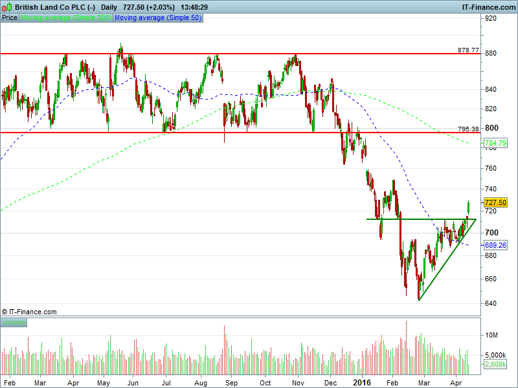Select the Moving average (Simple 200) label
The height and width of the screenshot is (388, 518).
66,18
